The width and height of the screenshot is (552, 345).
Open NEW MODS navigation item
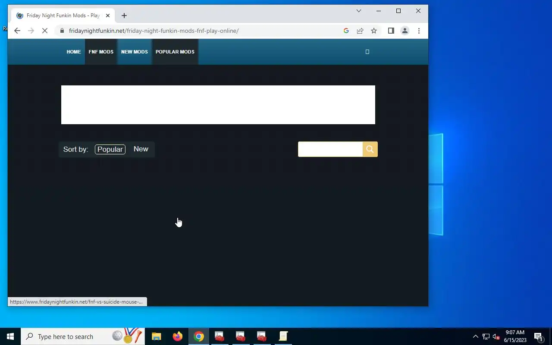[x=135, y=52]
